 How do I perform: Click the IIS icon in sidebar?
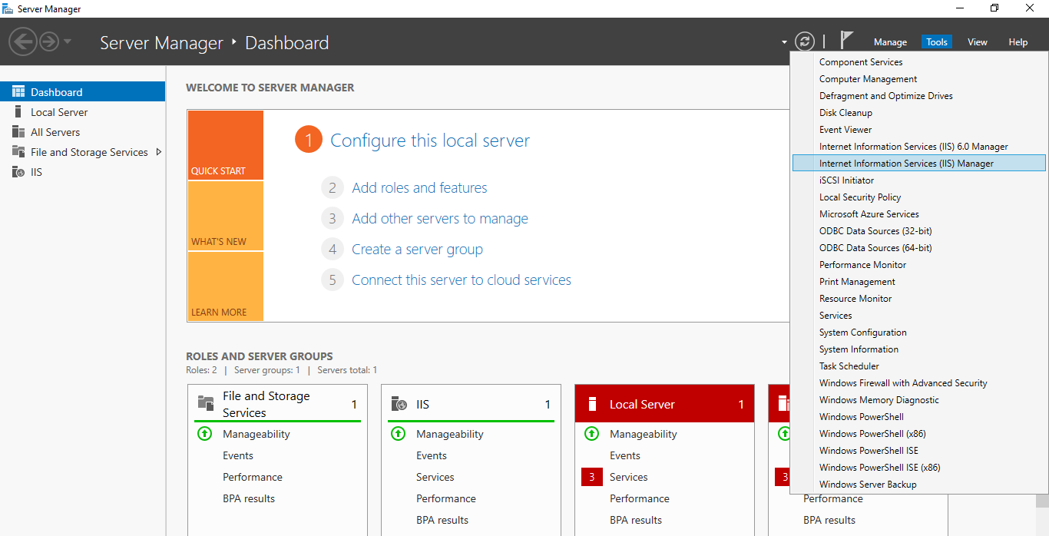[18, 172]
